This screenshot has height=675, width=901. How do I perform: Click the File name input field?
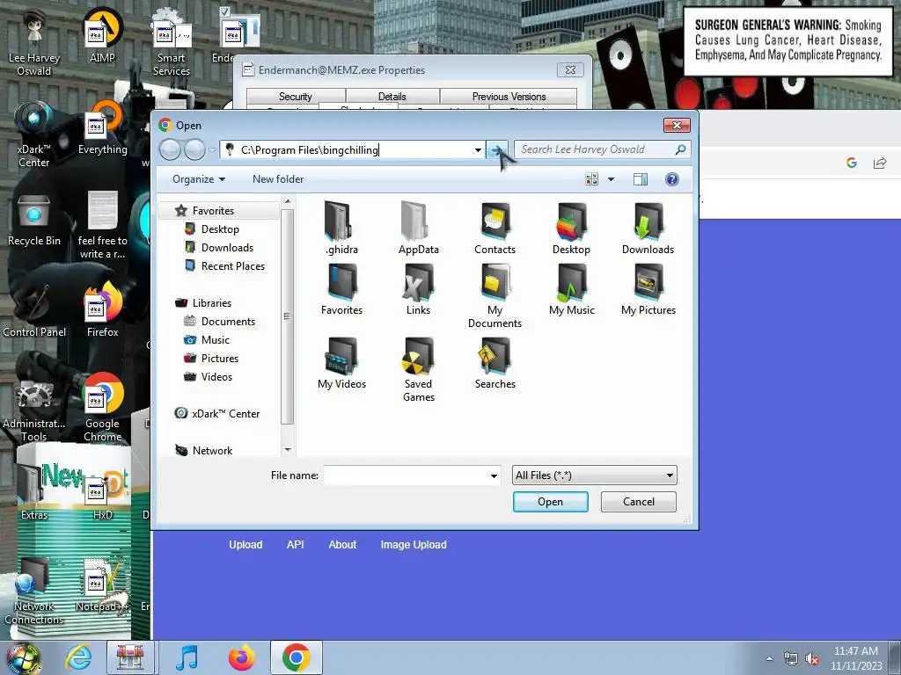(406, 475)
